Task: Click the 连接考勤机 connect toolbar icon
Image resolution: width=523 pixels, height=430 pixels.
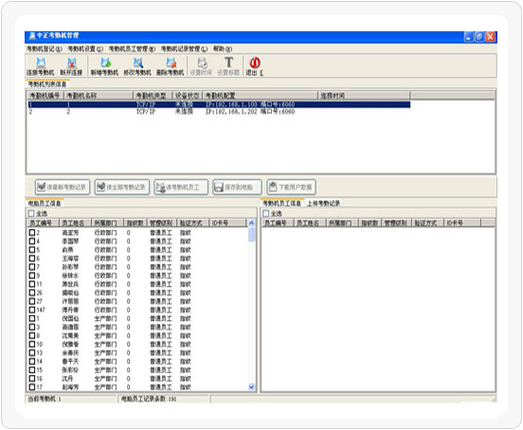Action: point(41,66)
